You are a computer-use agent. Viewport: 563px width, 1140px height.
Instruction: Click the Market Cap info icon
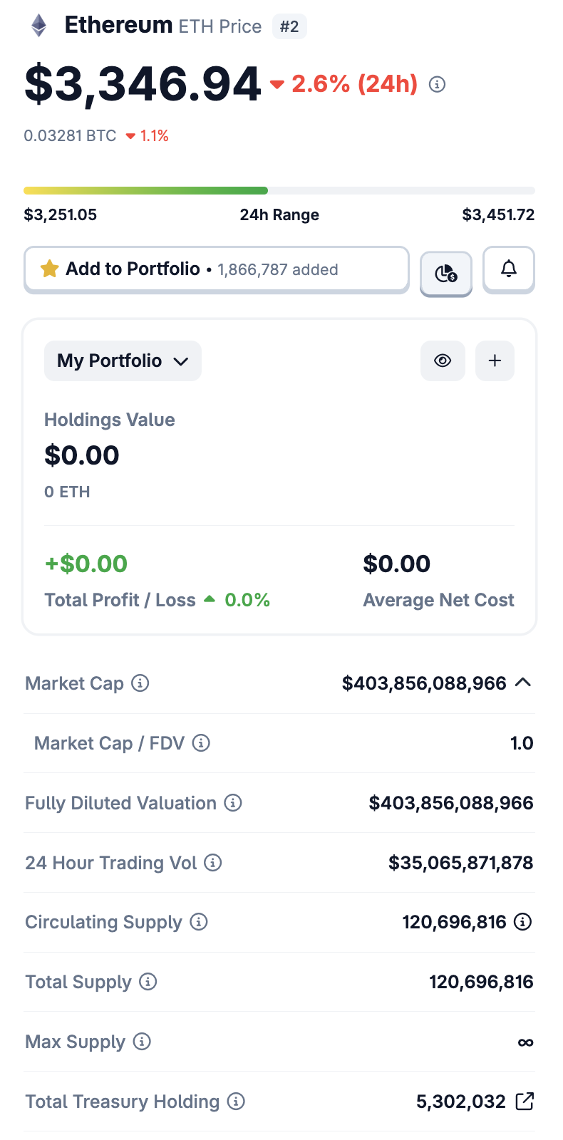point(140,683)
